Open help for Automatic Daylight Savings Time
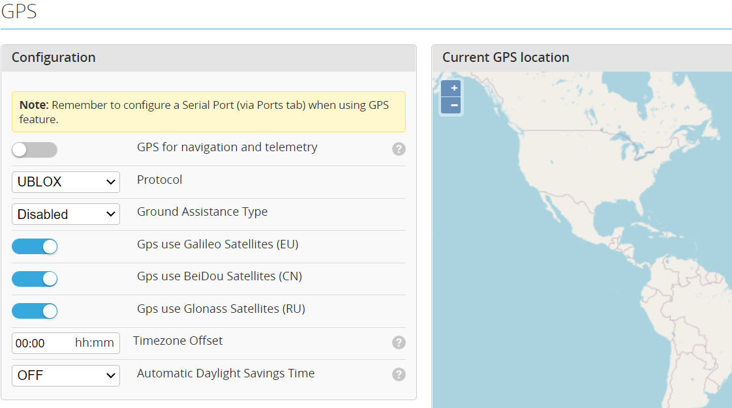Viewport: 732px width, 408px height. coord(399,375)
